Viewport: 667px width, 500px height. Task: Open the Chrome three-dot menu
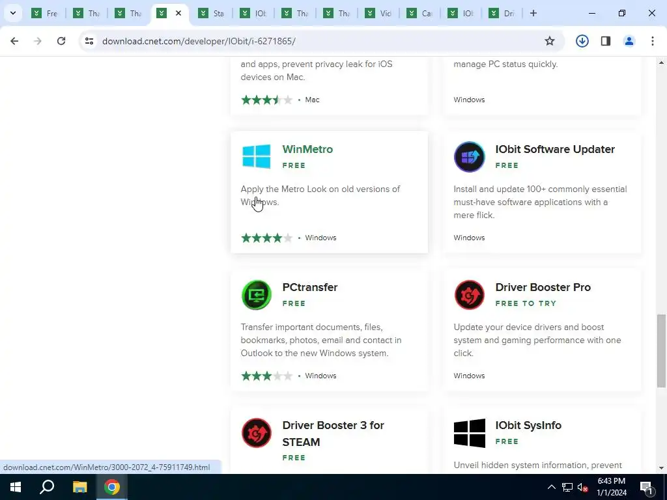(x=653, y=41)
